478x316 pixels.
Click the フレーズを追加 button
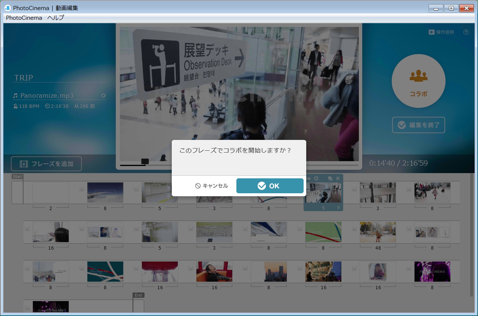coord(46,164)
